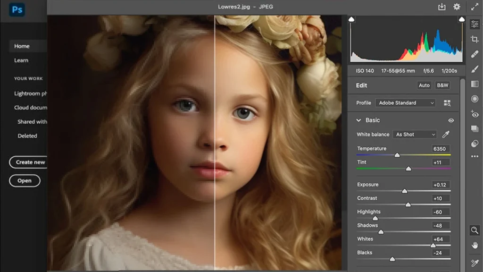
Task: Toggle B&W conversion
Action: [x=442, y=85]
